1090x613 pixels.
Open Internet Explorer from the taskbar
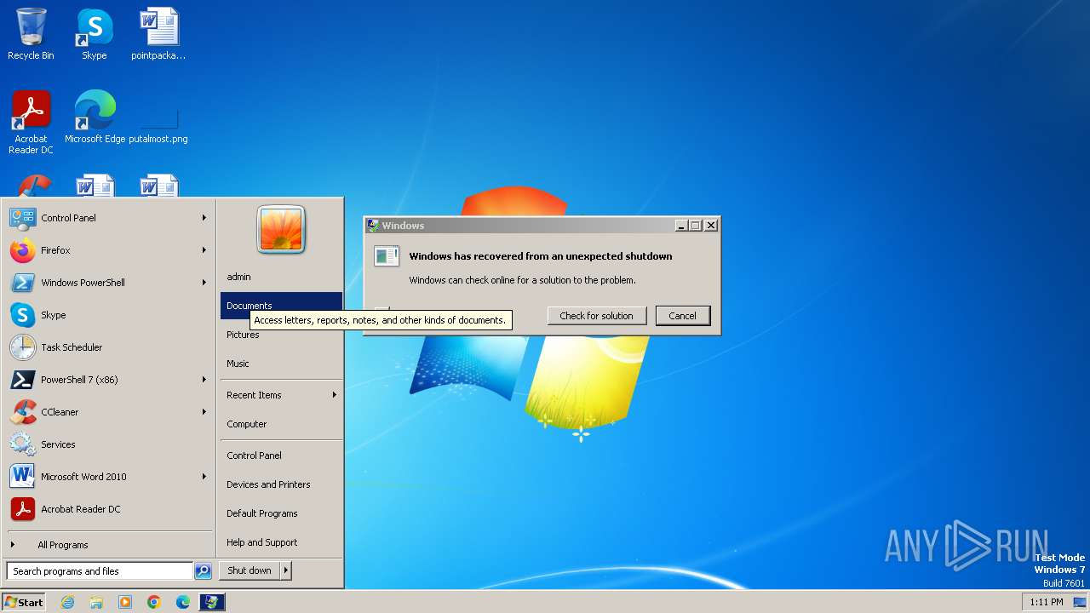point(67,602)
